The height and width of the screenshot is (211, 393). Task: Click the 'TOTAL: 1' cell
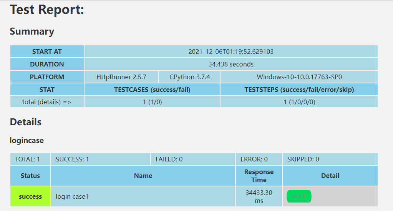point(30,159)
